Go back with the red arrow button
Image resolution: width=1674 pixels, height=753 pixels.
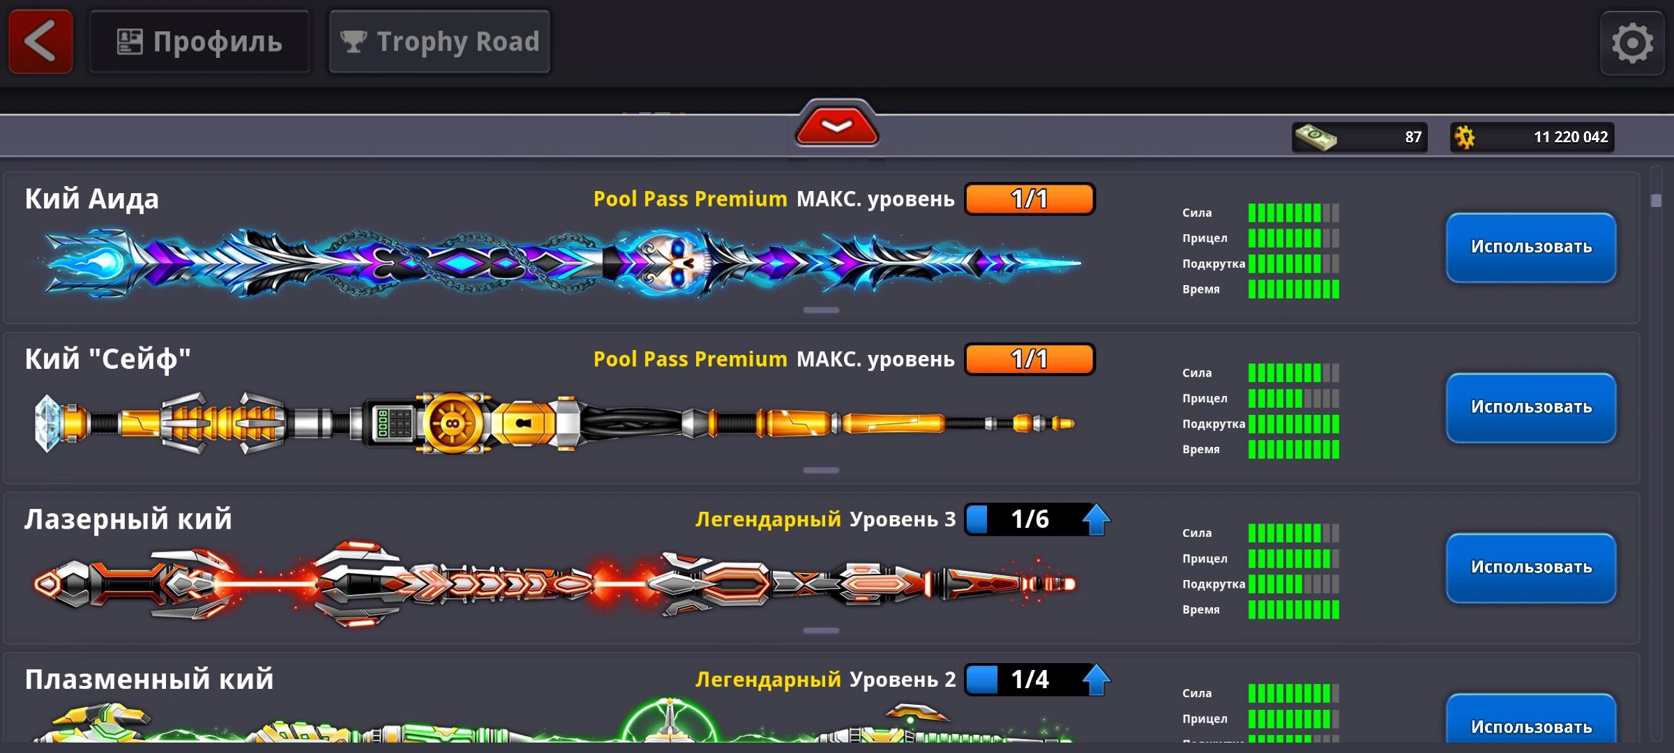(x=40, y=42)
